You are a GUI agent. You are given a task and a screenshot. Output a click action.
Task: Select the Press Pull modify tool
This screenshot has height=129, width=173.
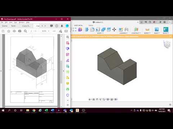(x=86, y=29)
